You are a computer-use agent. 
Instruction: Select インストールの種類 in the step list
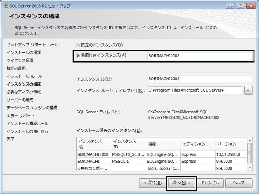[24, 53]
